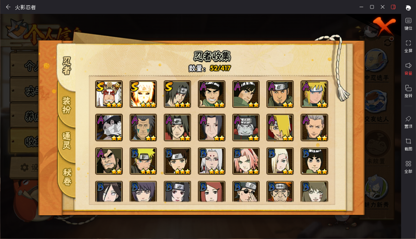Adjust 音量 volume in the emulator sidebar

(408, 69)
